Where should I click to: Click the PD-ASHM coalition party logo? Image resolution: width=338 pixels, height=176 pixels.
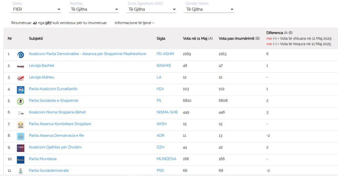pyautogui.click(x=20, y=54)
